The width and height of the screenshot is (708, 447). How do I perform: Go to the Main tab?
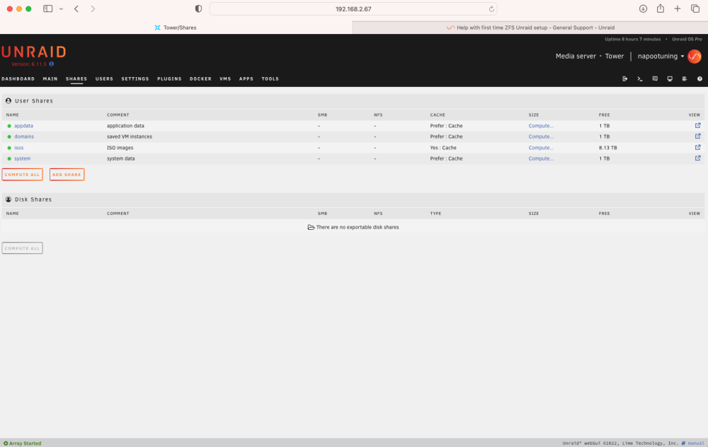click(x=50, y=79)
